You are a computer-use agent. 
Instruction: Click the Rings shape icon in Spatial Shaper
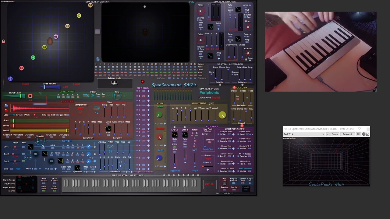pyautogui.click(x=200, y=11)
